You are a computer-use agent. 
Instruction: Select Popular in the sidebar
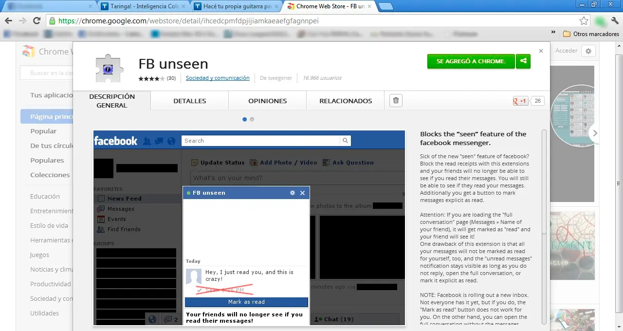point(43,131)
